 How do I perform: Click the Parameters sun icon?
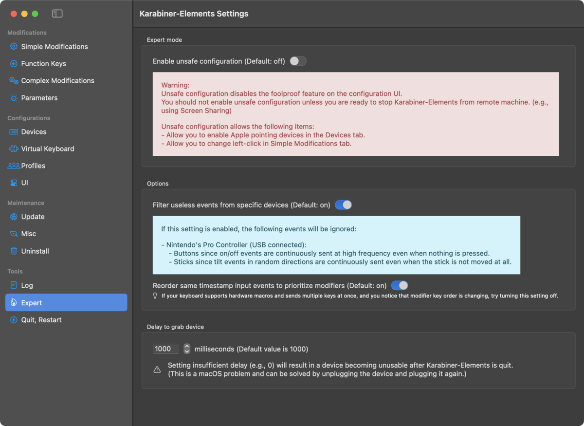[14, 98]
